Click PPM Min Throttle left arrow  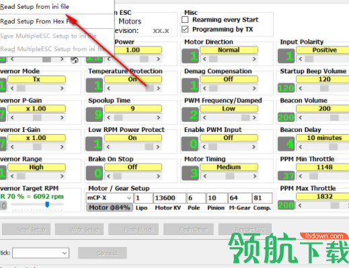pos(301,176)
